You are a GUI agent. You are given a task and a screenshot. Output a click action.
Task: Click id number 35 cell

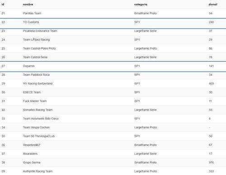[3, 136]
